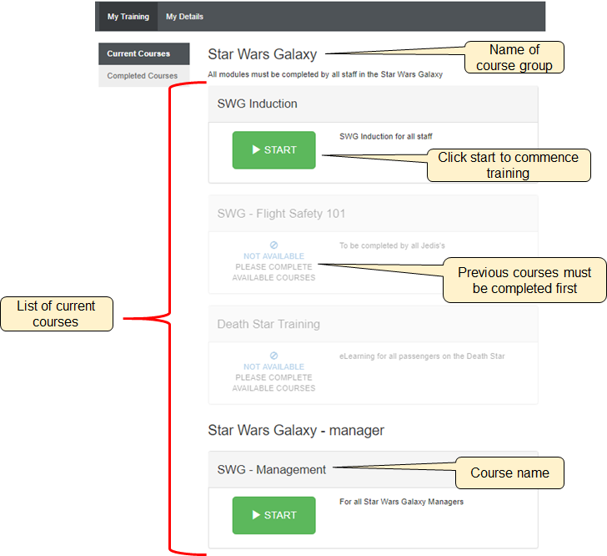Click the Death Star Training course title
Image resolution: width=607 pixels, height=556 pixels.
tap(268, 324)
